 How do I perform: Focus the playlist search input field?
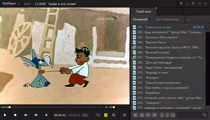tap(189, 115)
